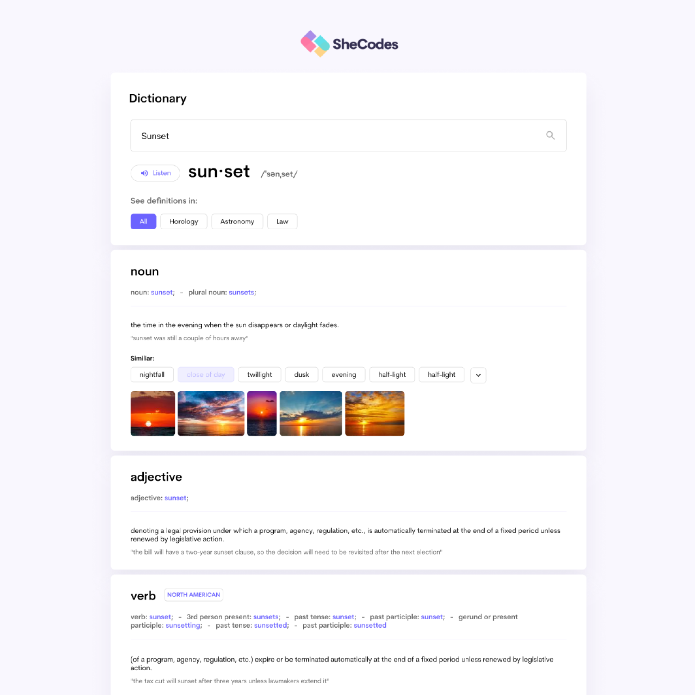
Task: Click the close of day similar word chip
Action: click(206, 374)
